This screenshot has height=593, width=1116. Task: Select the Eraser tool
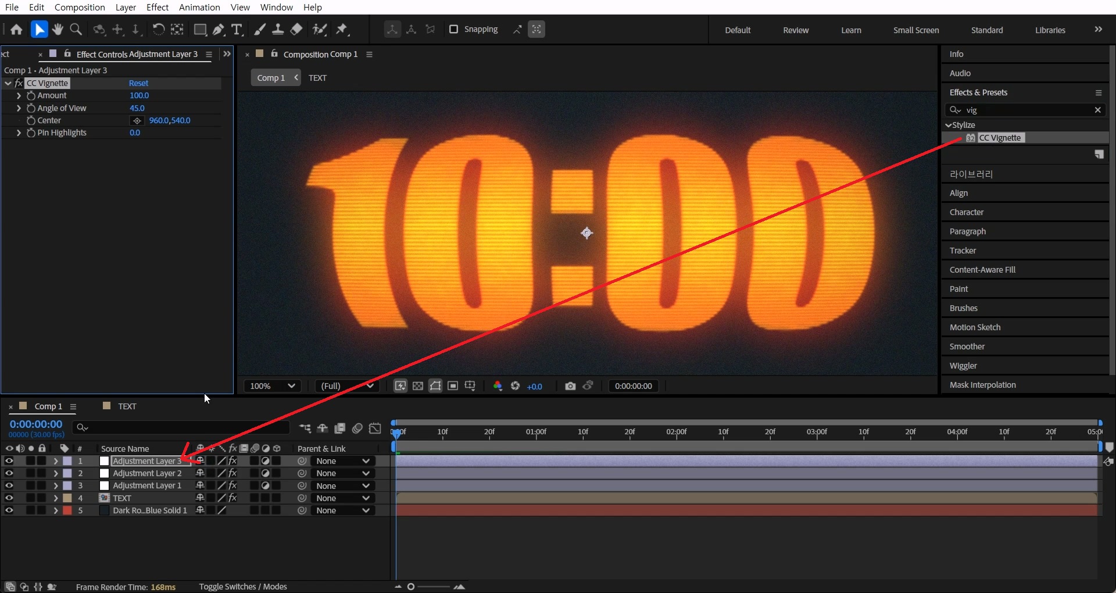point(296,30)
